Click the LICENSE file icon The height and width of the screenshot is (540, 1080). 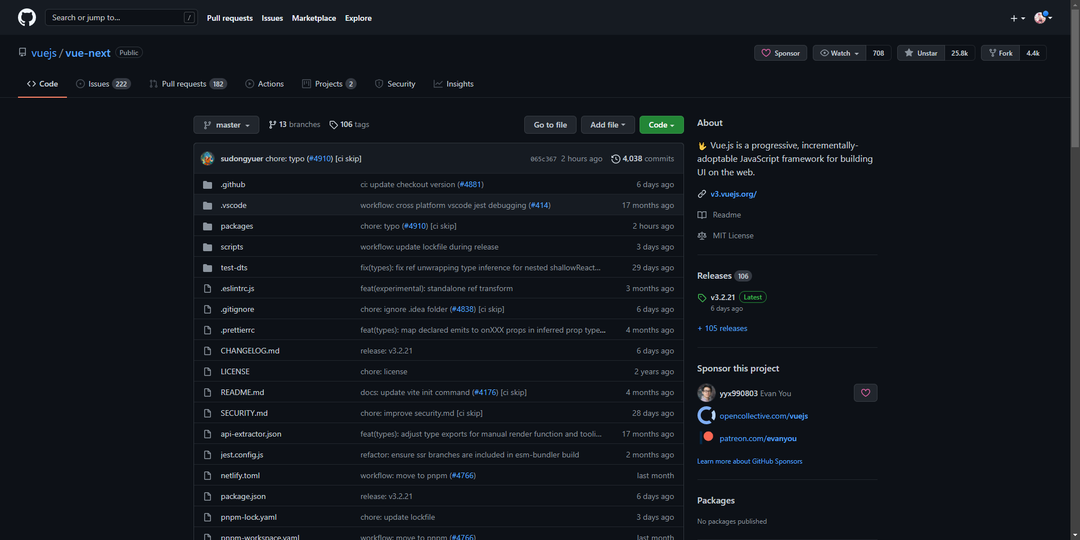tap(208, 372)
